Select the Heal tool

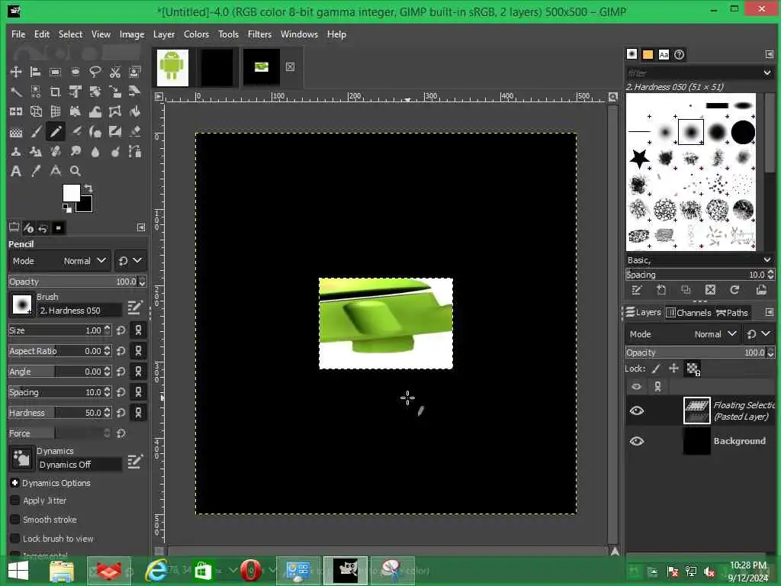point(55,151)
